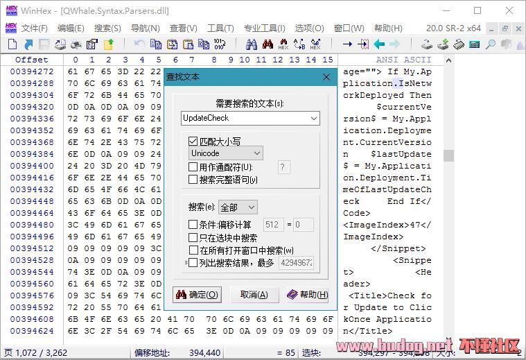Close the 查找文本 dialog
Image resolution: width=526 pixels, height=360 pixels.
326,77
